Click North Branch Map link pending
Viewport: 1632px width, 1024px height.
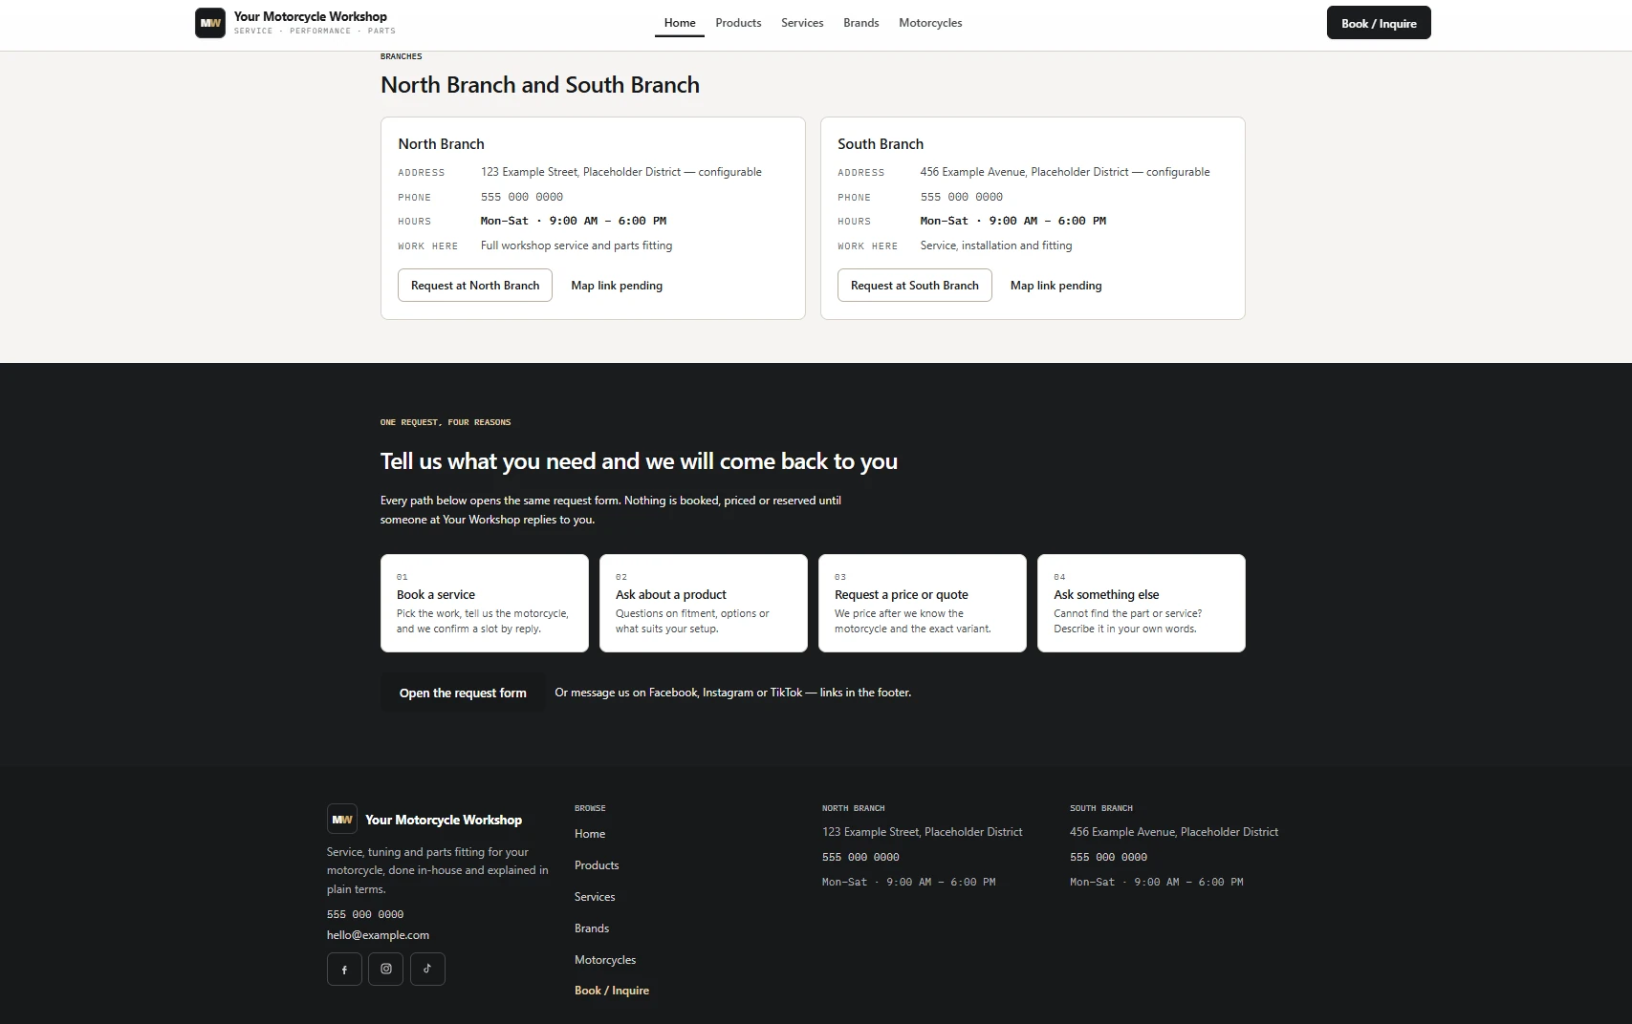coord(617,286)
